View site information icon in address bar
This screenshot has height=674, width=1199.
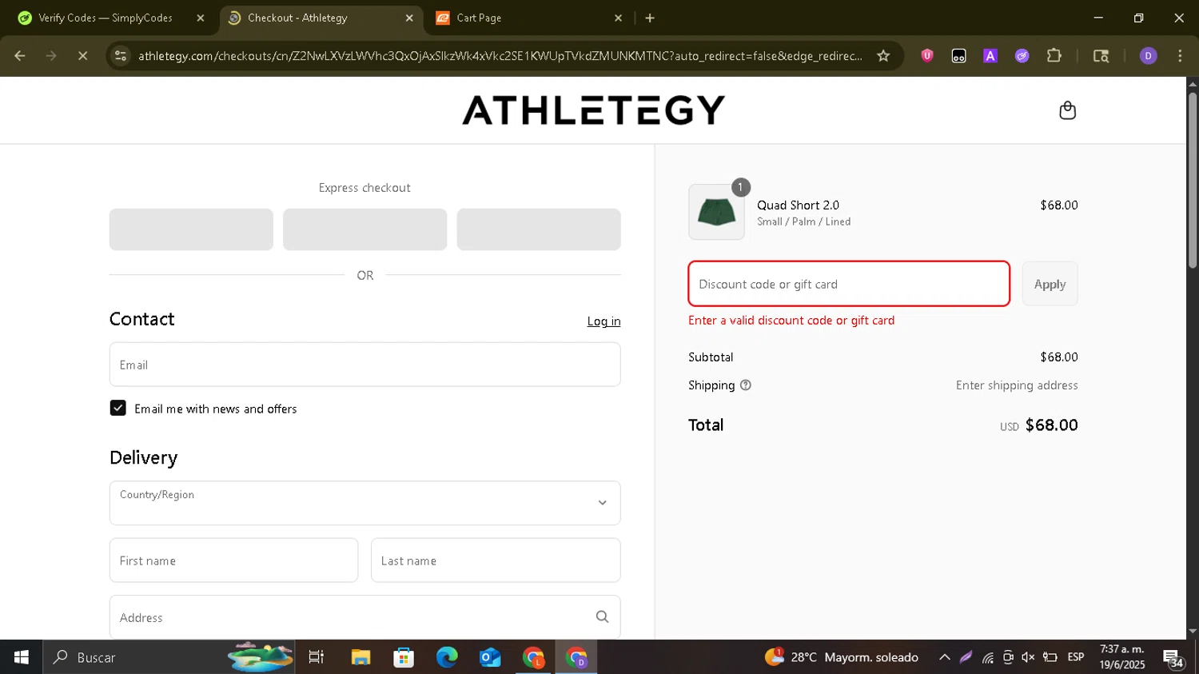tap(121, 56)
